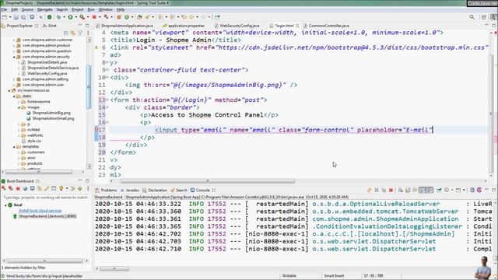Click Pin Console icon in Console toolbar
Viewport: 498px width, 280px height.
pyautogui.click(x=439, y=190)
